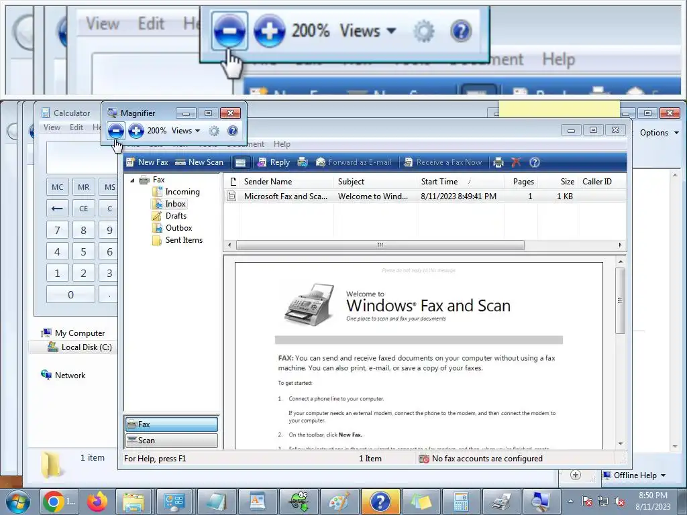Click Receive a Fax Now
The image size is (687, 515).
[x=443, y=162]
